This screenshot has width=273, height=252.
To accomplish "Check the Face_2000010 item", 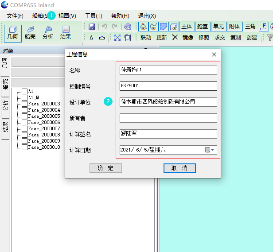I will 24,147.
